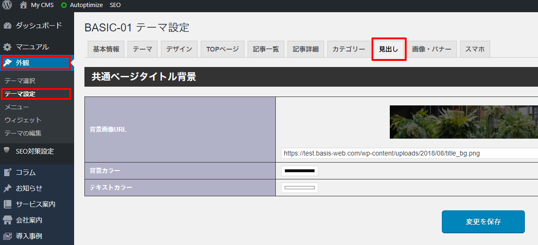Click the サービス案内 book icon
The width and height of the screenshot is (538, 245).
click(7, 204)
